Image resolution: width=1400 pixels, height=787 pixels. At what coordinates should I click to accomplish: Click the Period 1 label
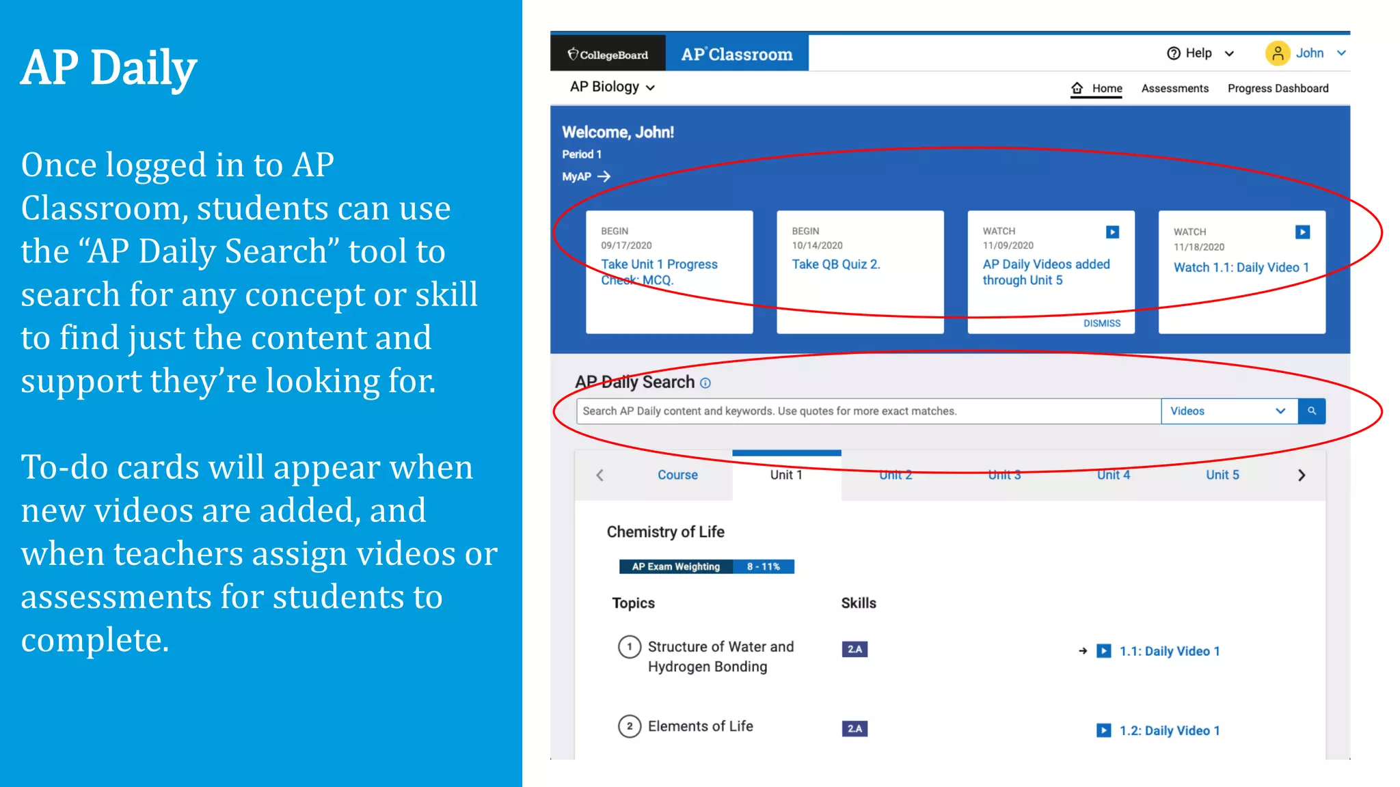pyautogui.click(x=581, y=154)
